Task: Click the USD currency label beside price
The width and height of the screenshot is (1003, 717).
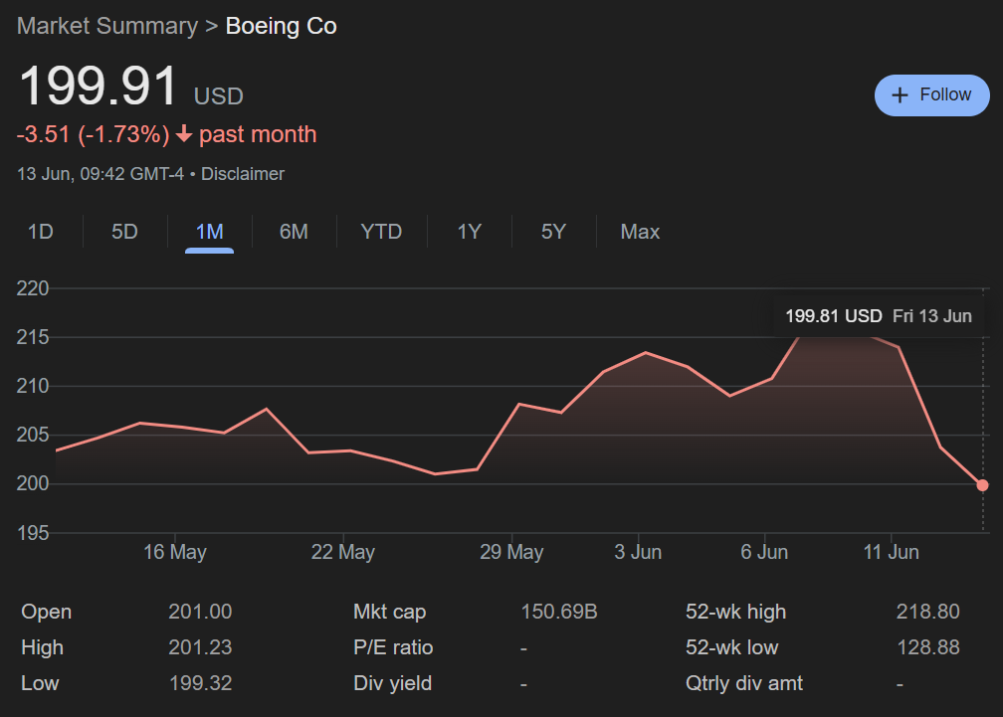Action: point(218,95)
